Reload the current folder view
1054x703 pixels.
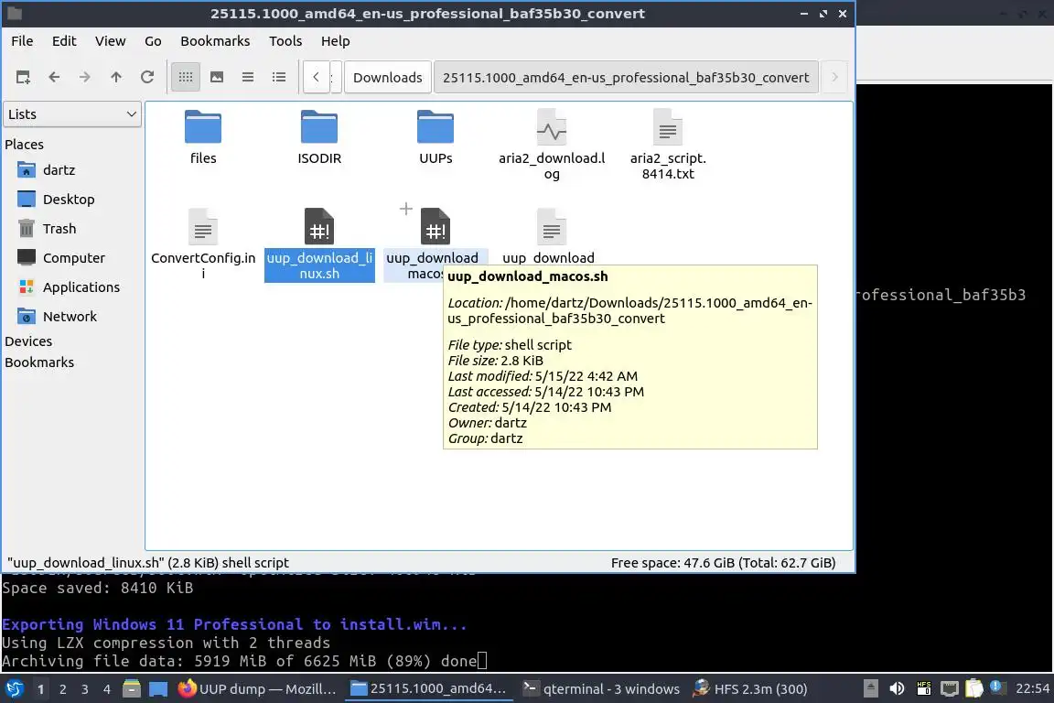(147, 78)
